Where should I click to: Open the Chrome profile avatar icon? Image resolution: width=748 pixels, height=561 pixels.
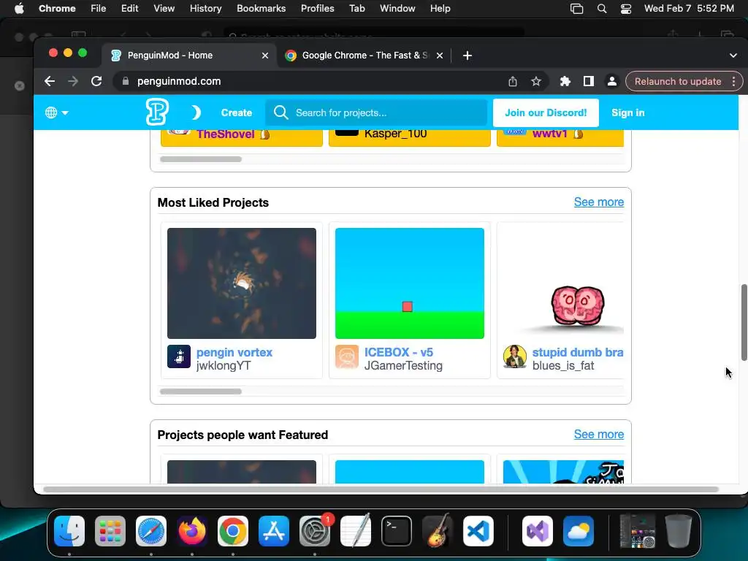tap(612, 81)
